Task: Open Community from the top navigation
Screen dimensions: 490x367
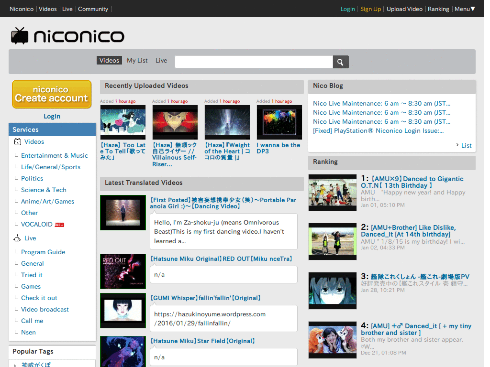Action: click(93, 9)
